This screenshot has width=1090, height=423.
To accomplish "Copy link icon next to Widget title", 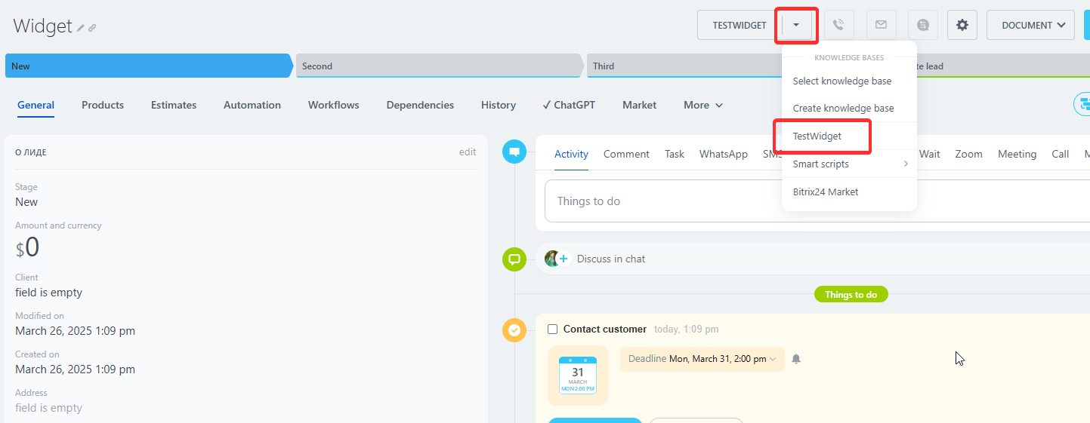I will pyautogui.click(x=92, y=28).
